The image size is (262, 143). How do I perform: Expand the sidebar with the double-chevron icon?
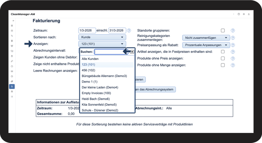pyautogui.click(x=13, y=21)
